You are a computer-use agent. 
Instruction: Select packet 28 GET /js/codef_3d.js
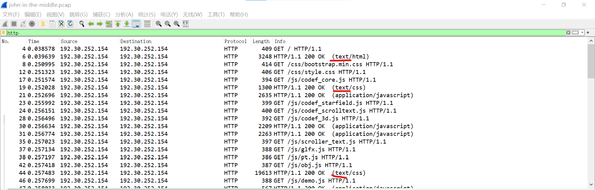[293, 119]
